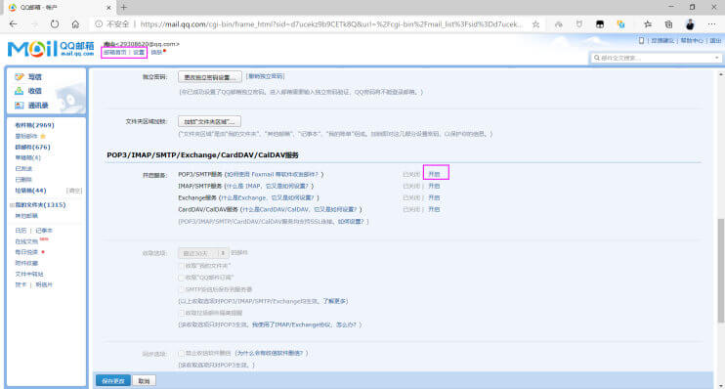
Task: Expand 我的文件夹(1315) tree node
Action: (12, 205)
